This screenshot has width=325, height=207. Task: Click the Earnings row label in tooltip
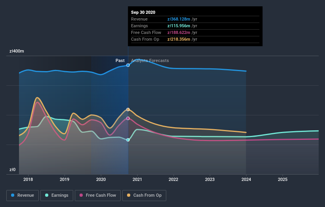139,26
